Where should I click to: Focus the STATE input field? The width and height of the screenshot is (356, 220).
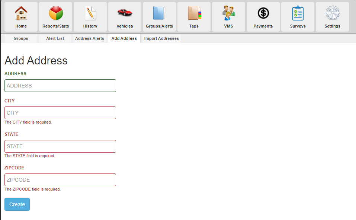pyautogui.click(x=60, y=146)
